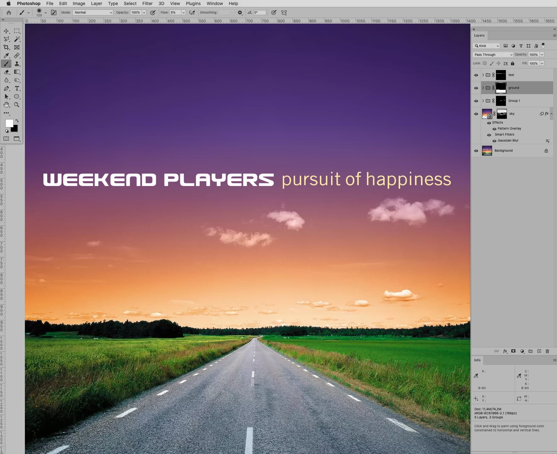The height and width of the screenshot is (454, 557).
Task: Select the Ellipse shape tool
Action: click(17, 96)
